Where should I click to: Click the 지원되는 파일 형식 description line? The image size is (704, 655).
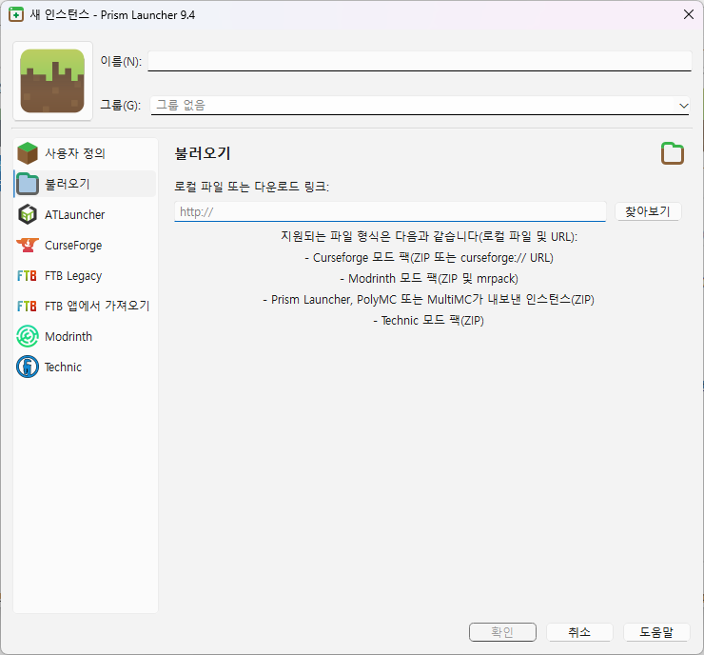click(429, 236)
